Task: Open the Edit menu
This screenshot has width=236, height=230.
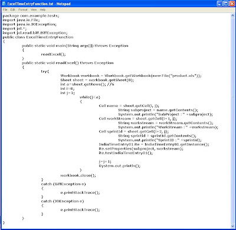Action: point(13,9)
